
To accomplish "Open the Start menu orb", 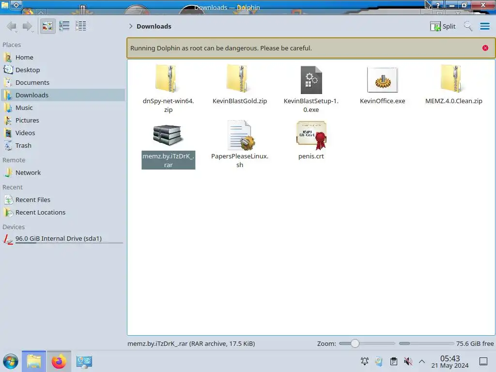I will point(11,361).
